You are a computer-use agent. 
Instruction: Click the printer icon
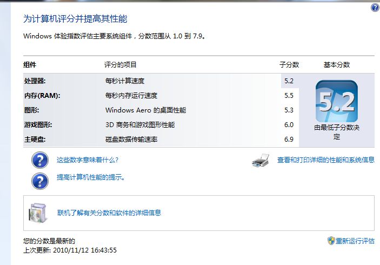tap(261, 160)
